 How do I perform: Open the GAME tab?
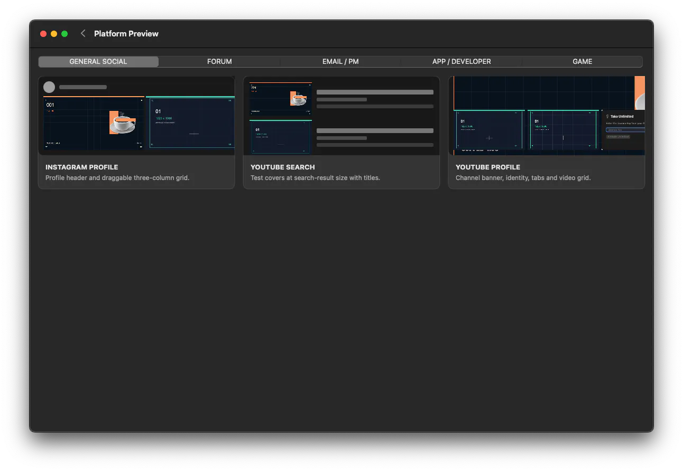click(x=582, y=62)
